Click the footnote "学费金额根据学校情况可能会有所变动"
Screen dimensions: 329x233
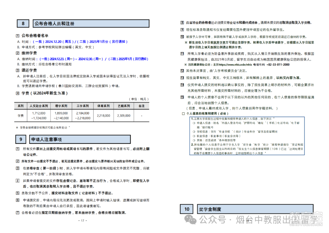pos(43,127)
